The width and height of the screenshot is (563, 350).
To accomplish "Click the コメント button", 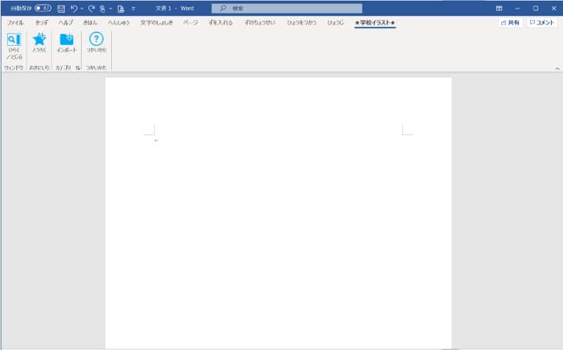I will point(542,23).
